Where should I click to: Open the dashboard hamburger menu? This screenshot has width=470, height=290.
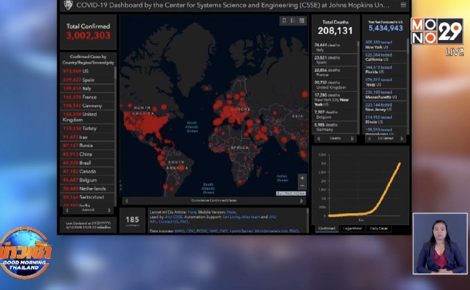click(x=404, y=5)
